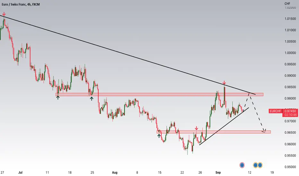The image size is (299, 176).
Task: Click the 19 date on time axis
Action: click(x=272, y=172)
